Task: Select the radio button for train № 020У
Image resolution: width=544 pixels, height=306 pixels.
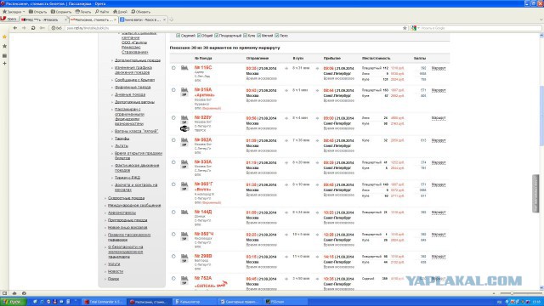Action: coord(173,118)
